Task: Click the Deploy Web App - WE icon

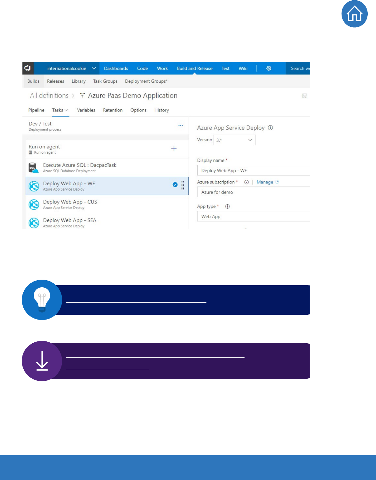Action: [x=34, y=186]
